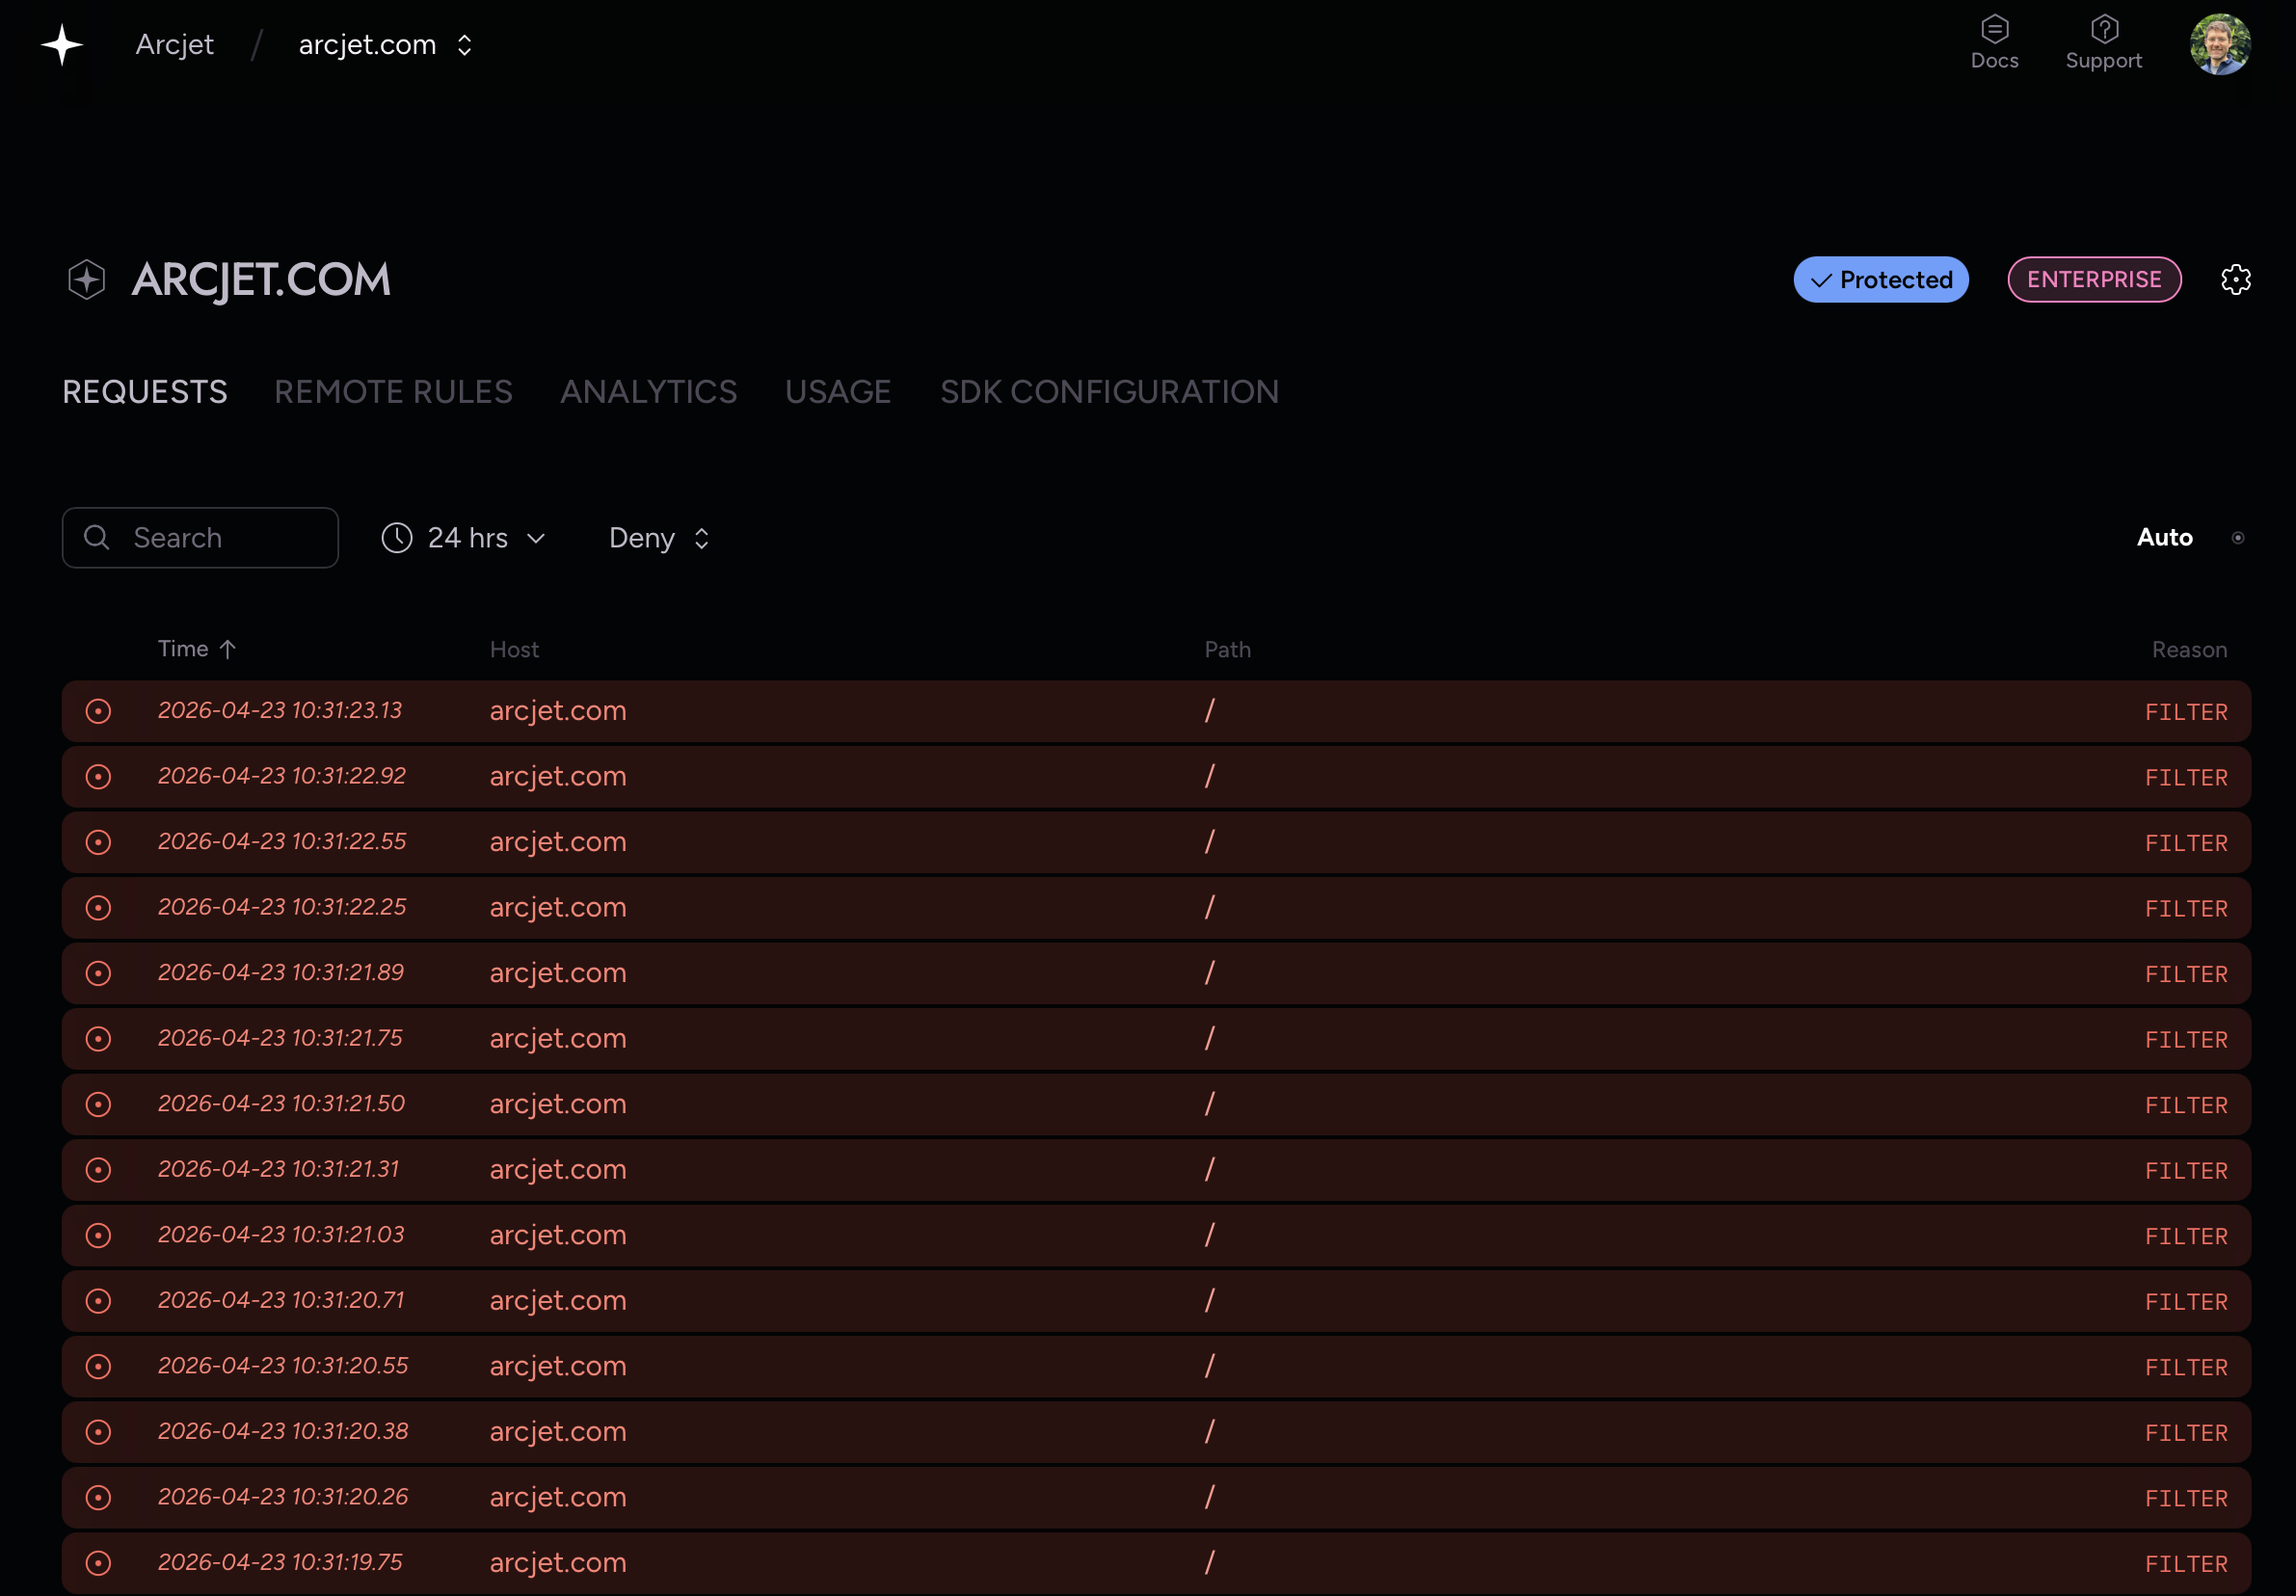Switch to the Analytics tab

pyautogui.click(x=648, y=391)
